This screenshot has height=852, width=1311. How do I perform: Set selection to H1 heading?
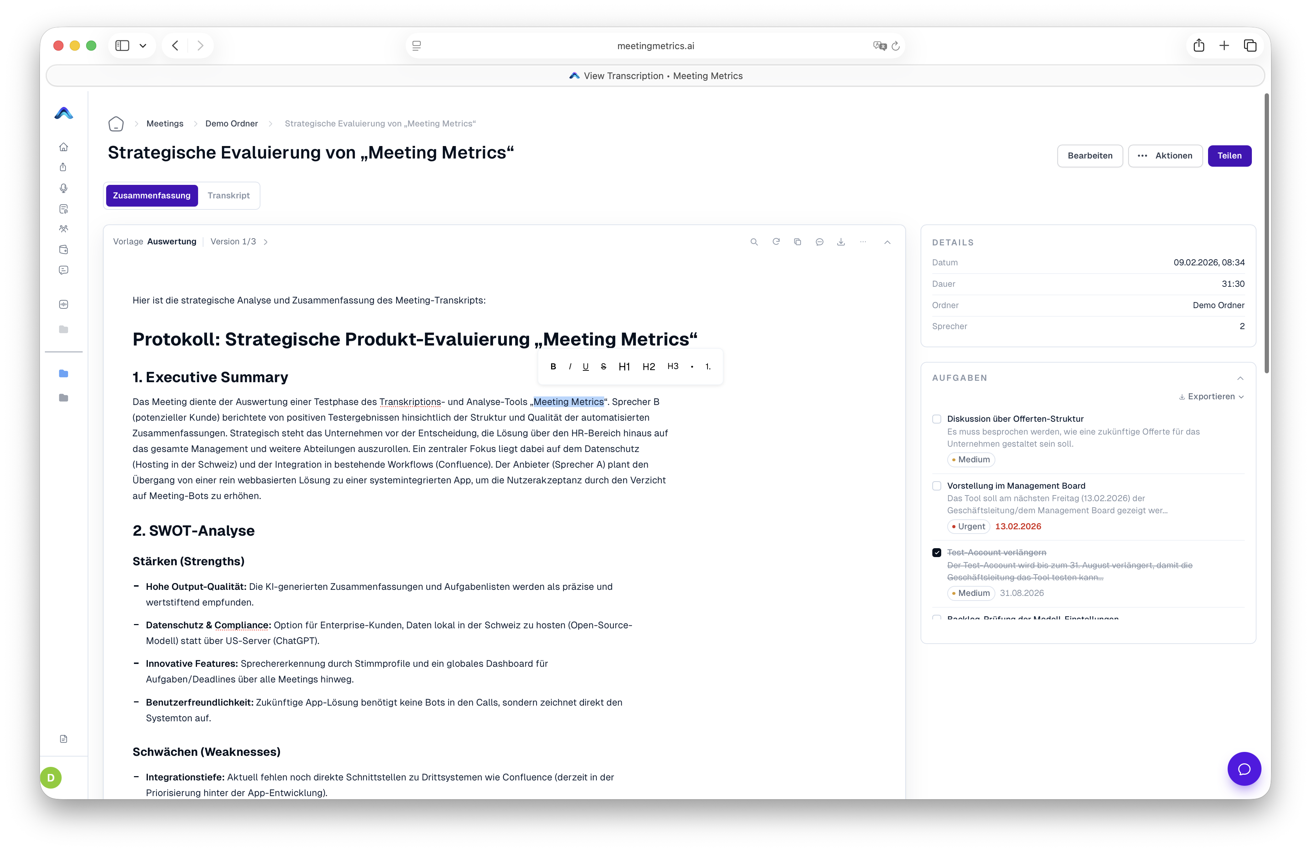pyautogui.click(x=624, y=367)
